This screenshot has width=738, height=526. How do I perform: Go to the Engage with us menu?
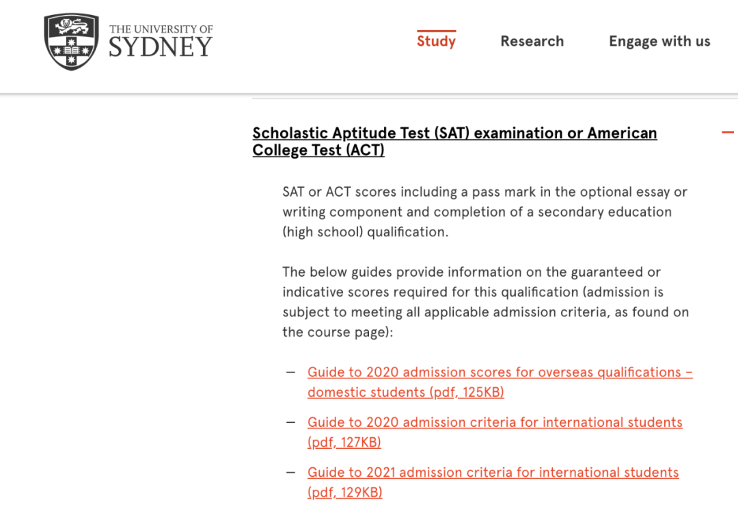click(659, 41)
